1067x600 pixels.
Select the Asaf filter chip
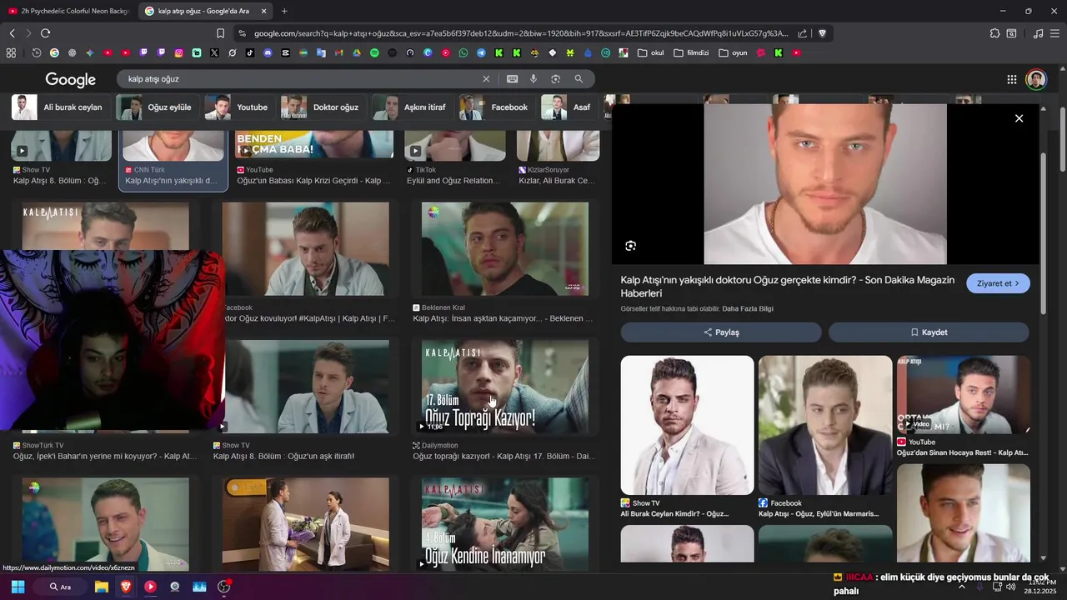(567, 107)
